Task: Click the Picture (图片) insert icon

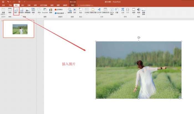Action: [x=16, y=11]
